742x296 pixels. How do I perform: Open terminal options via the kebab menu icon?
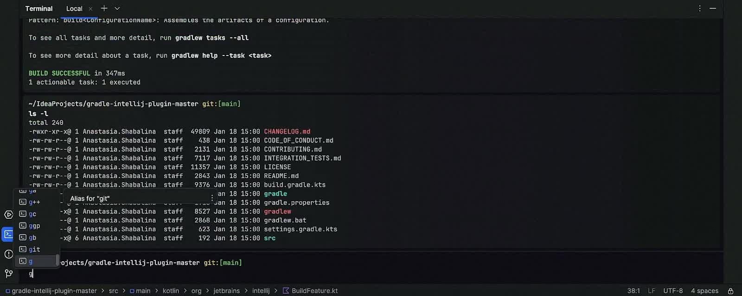pos(699,8)
